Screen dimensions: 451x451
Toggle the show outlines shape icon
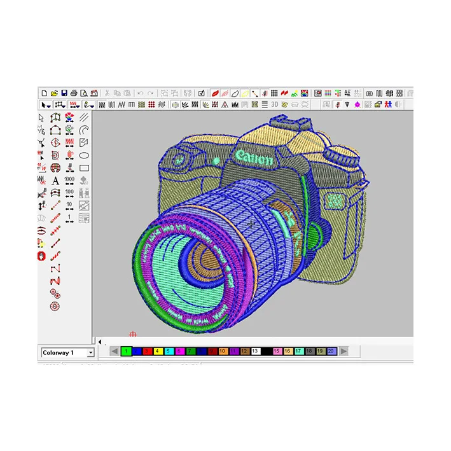235,94
